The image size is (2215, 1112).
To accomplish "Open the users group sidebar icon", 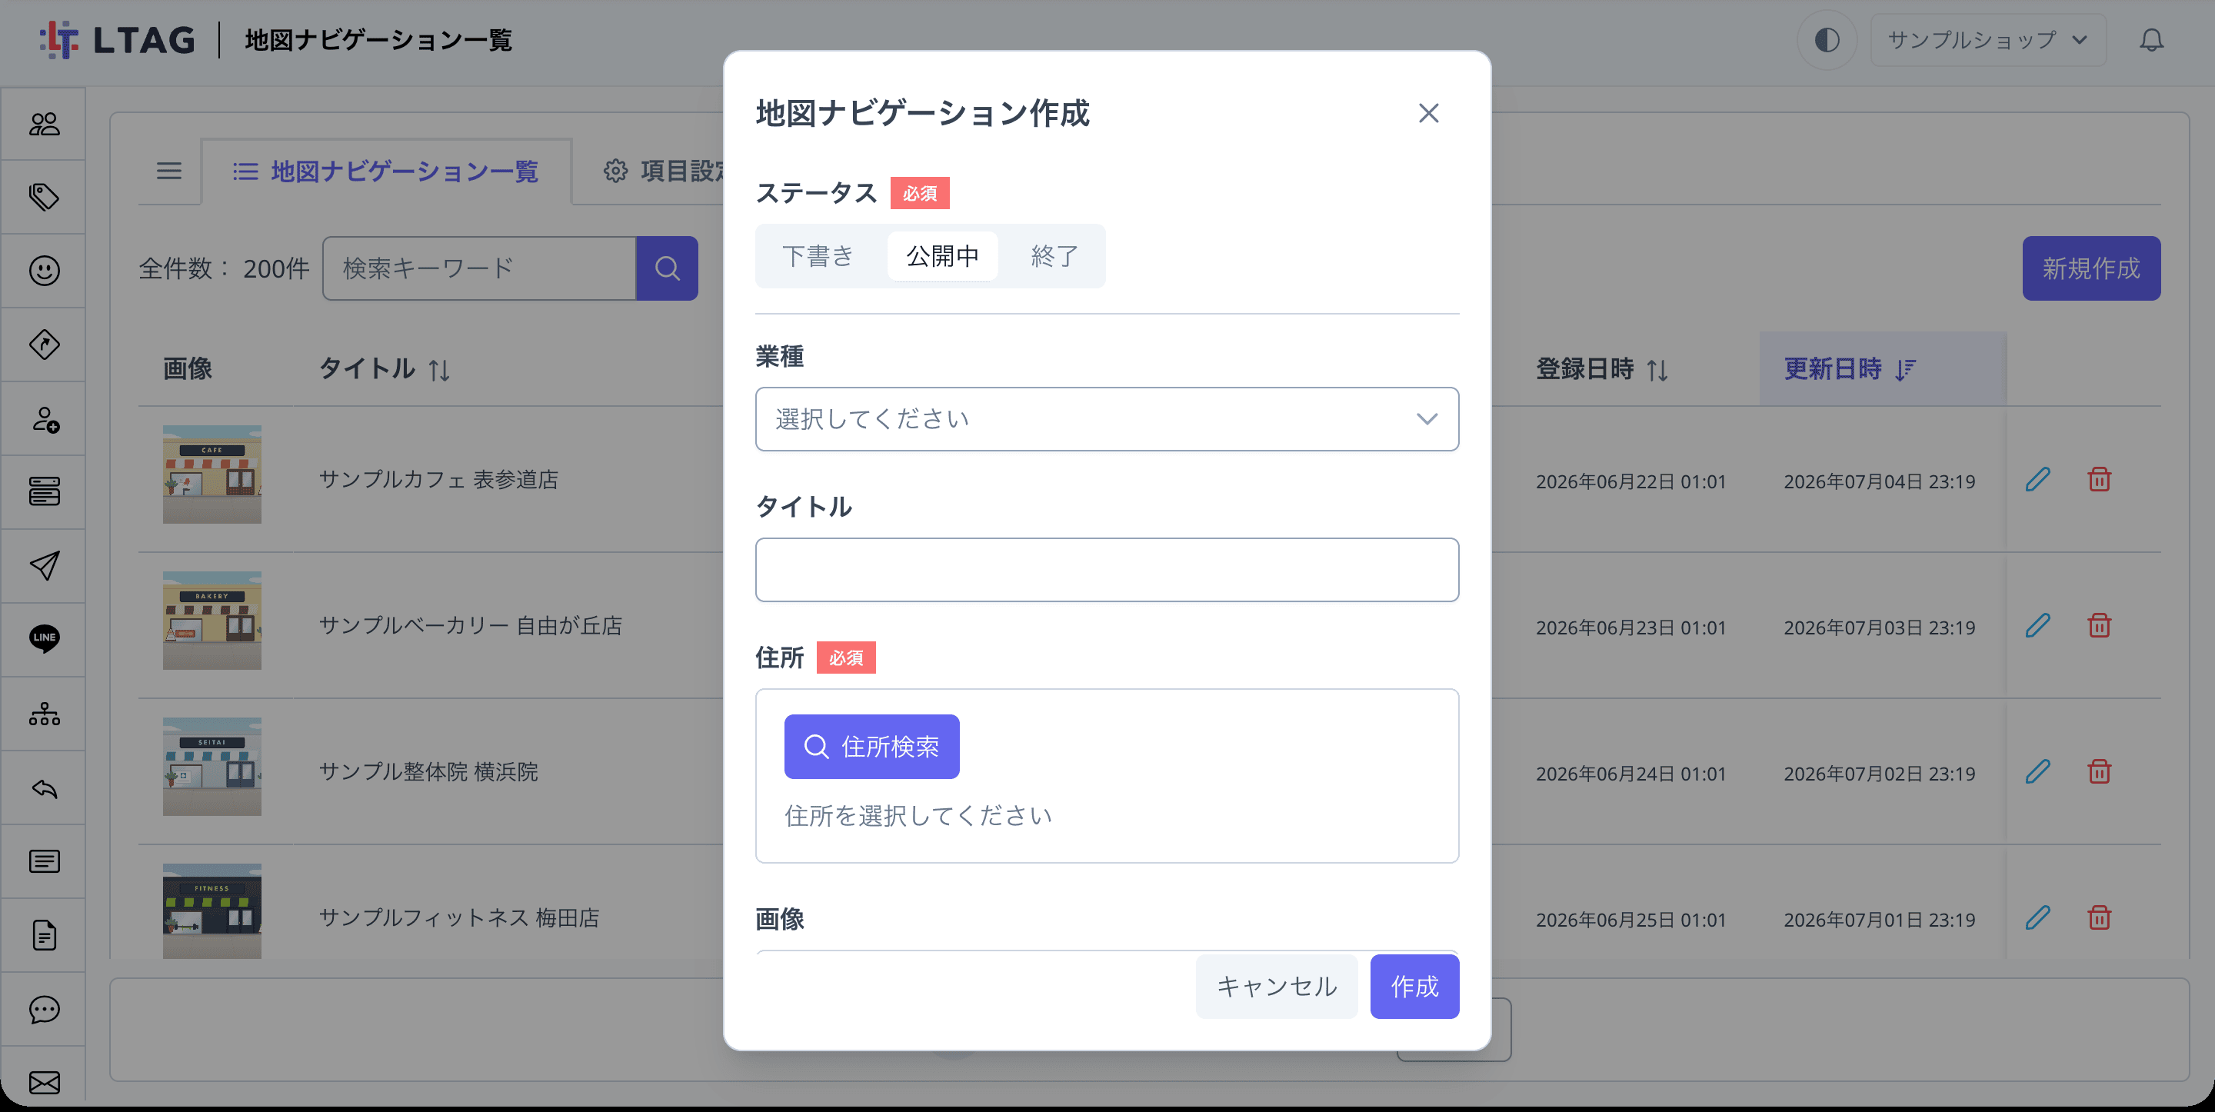I will click(x=44, y=124).
